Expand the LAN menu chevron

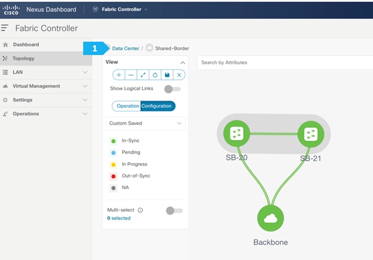click(85, 72)
